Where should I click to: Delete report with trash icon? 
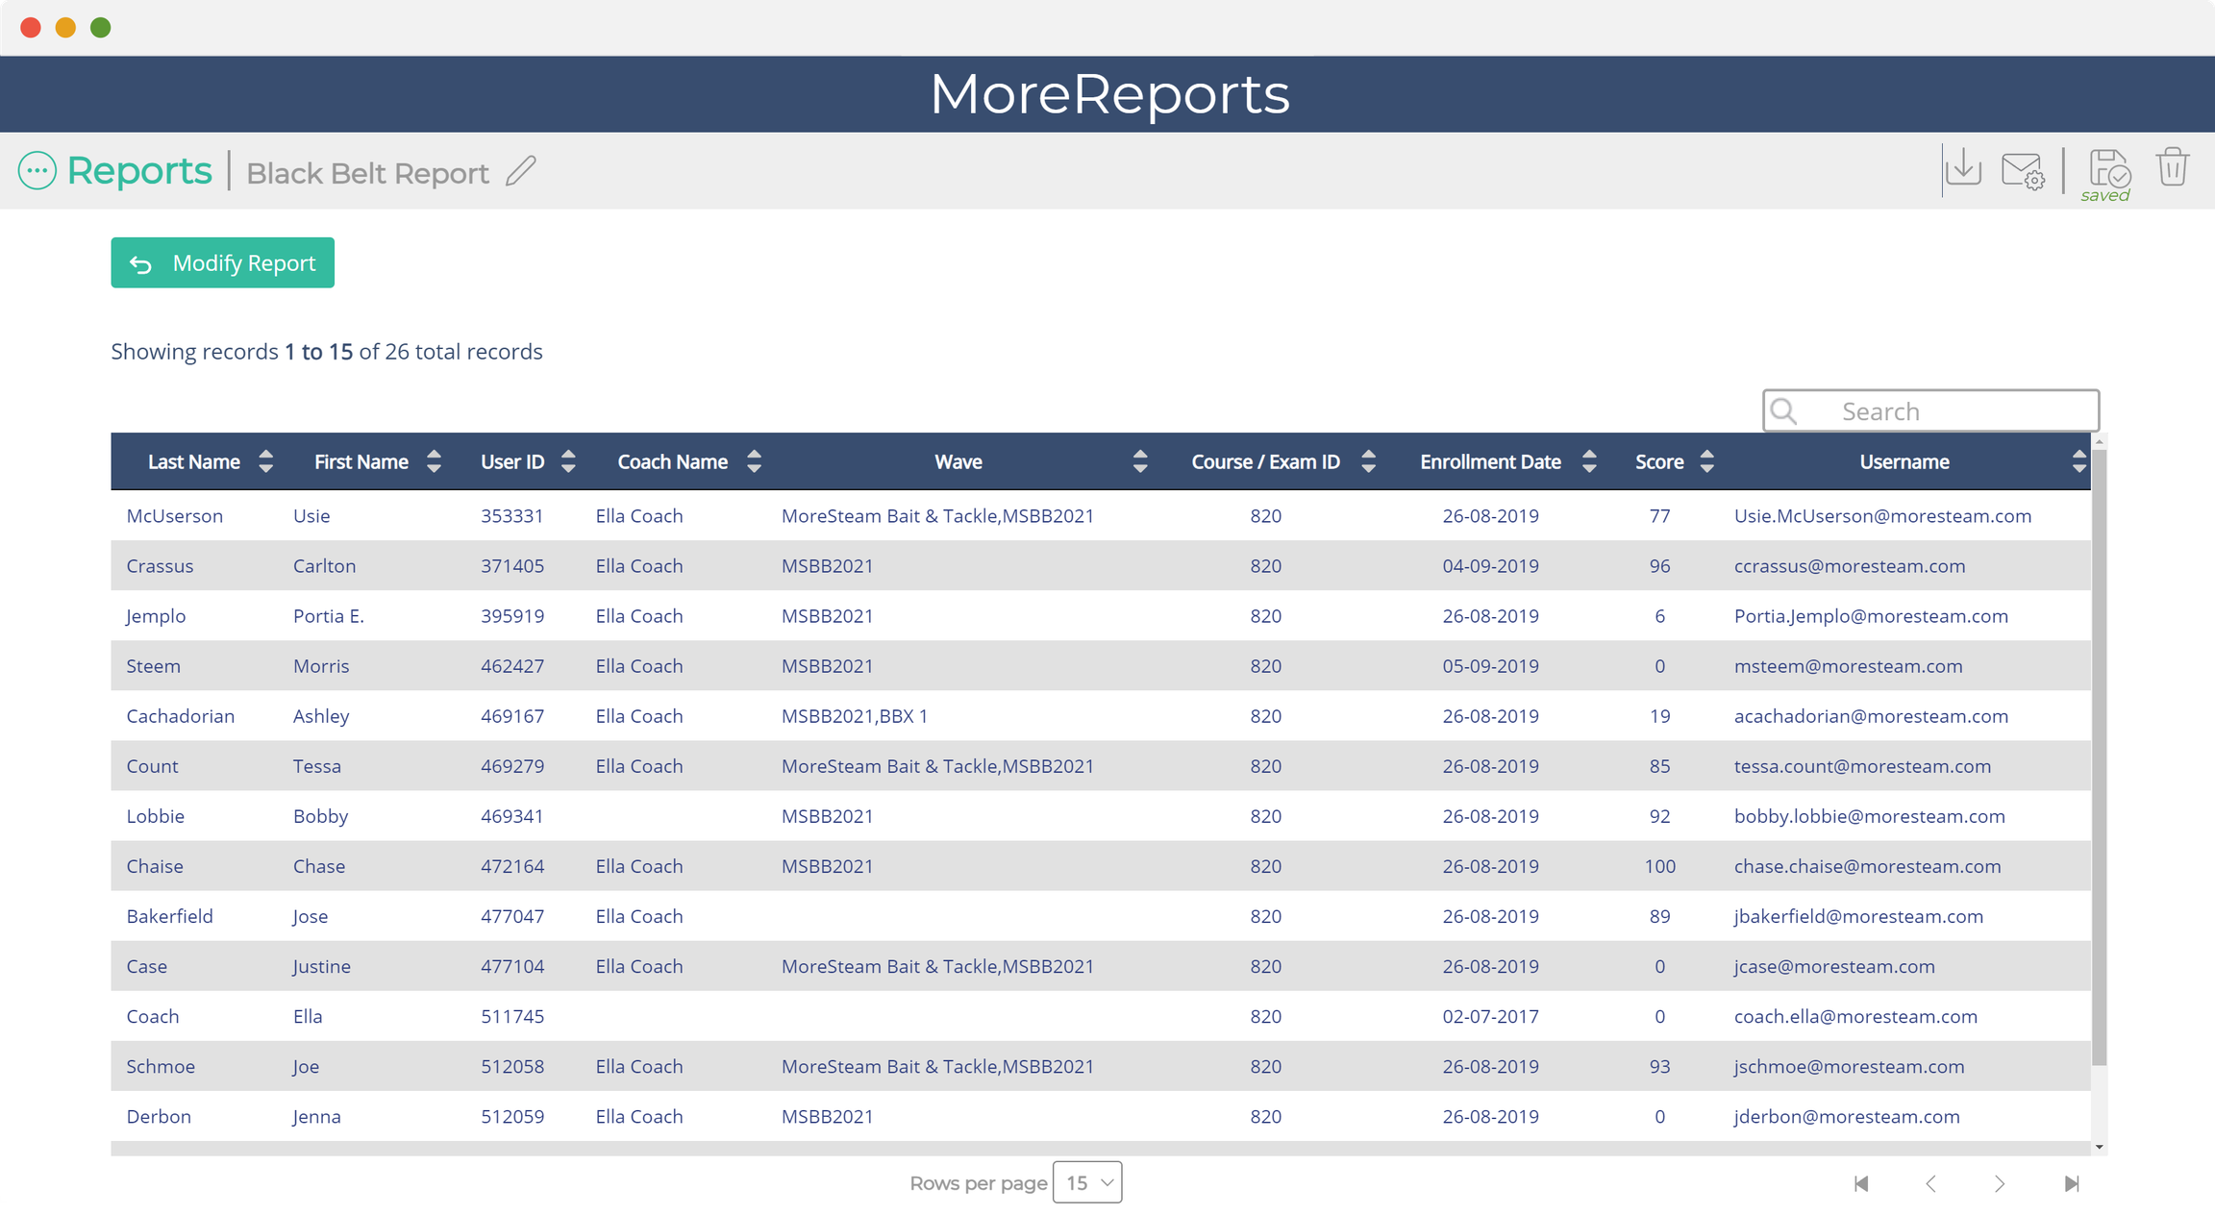pyautogui.click(x=2172, y=167)
